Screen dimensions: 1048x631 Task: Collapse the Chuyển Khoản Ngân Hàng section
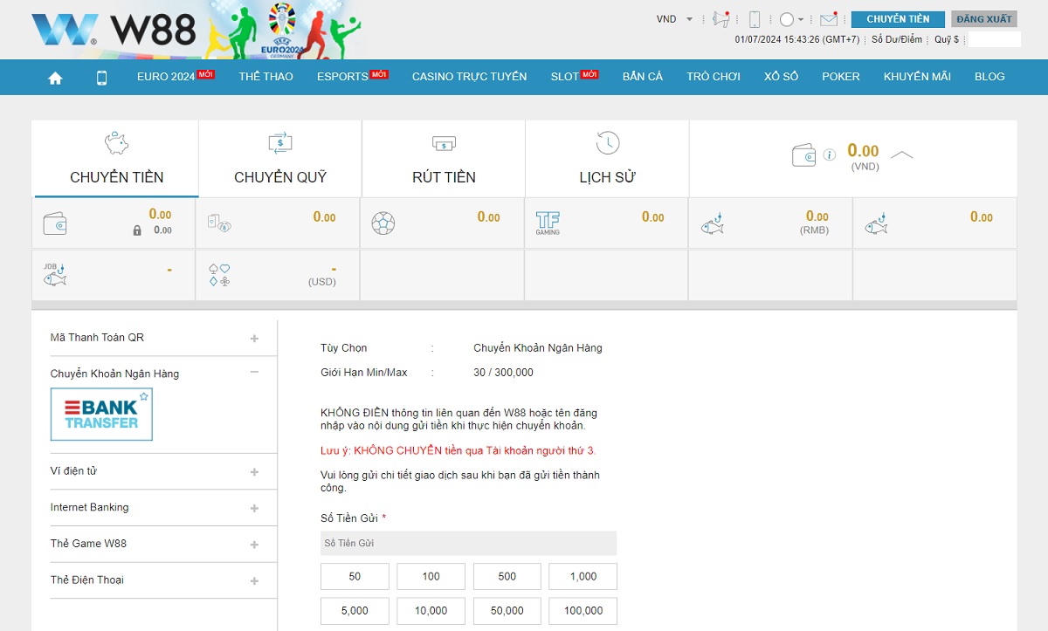point(254,372)
